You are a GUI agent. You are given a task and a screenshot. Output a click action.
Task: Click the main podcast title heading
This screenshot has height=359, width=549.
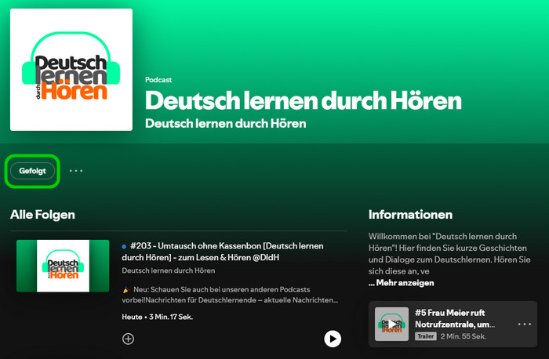(303, 100)
